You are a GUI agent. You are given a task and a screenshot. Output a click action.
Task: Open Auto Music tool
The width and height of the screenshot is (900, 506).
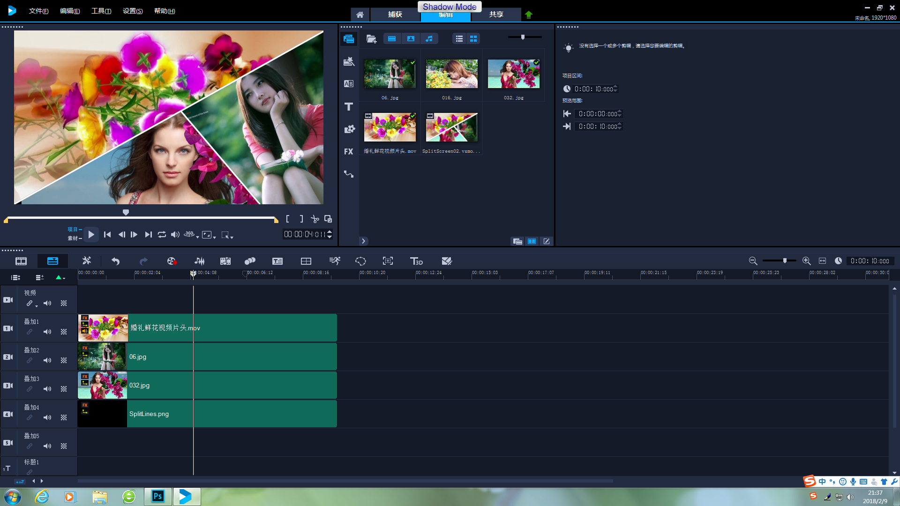click(225, 261)
